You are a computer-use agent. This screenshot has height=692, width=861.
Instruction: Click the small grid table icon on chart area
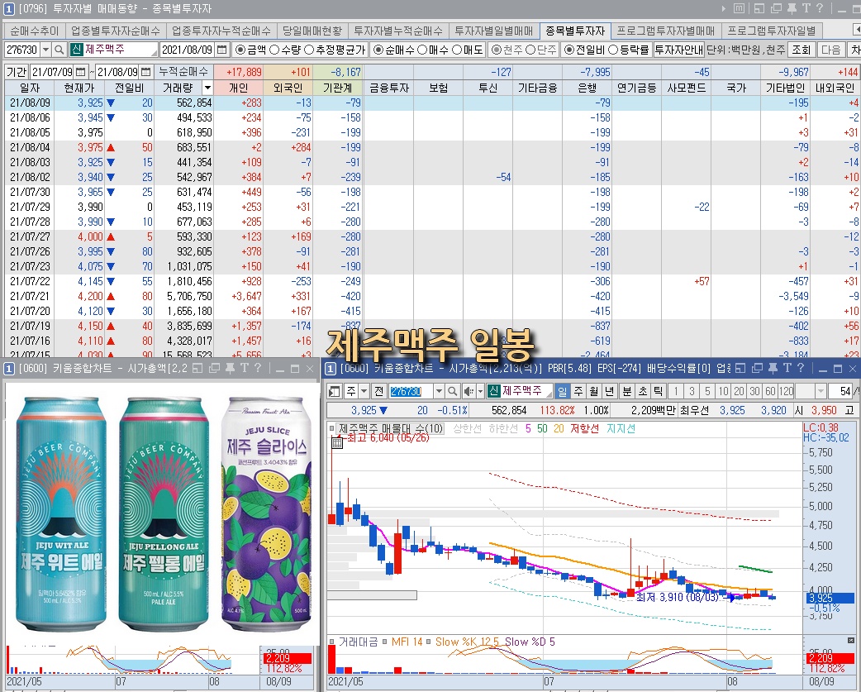[337, 442]
